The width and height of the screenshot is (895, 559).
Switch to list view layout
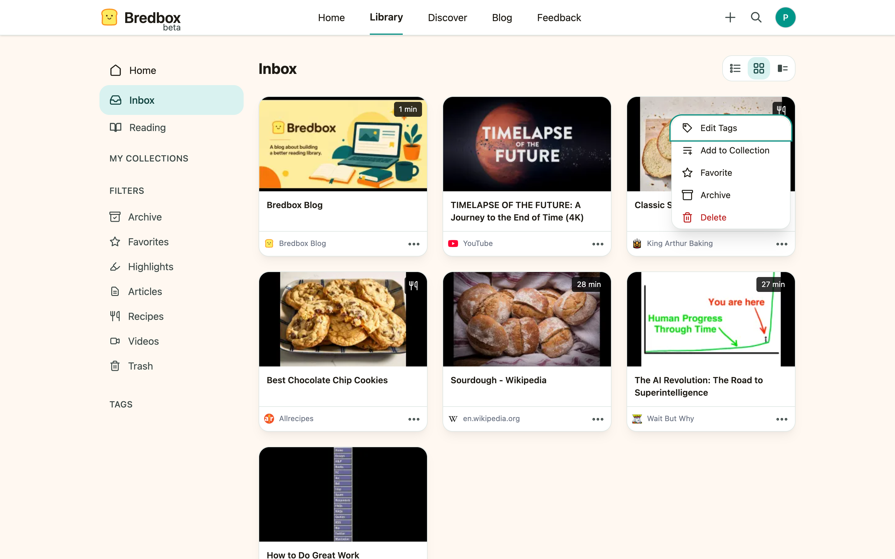pos(735,68)
